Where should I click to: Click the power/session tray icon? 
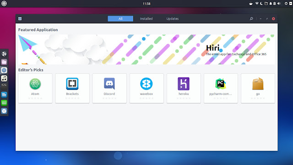click(x=286, y=4)
